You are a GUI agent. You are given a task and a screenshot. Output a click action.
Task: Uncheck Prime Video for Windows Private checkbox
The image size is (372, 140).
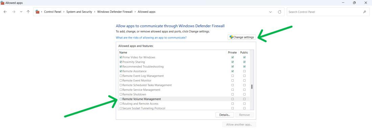pyautogui.click(x=232, y=57)
